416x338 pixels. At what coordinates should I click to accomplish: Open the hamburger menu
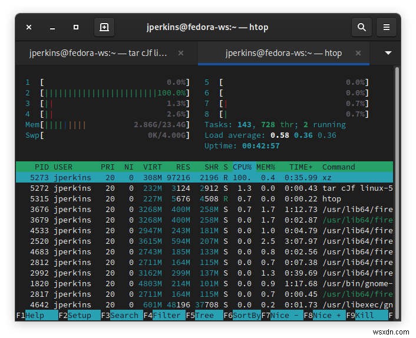387,27
